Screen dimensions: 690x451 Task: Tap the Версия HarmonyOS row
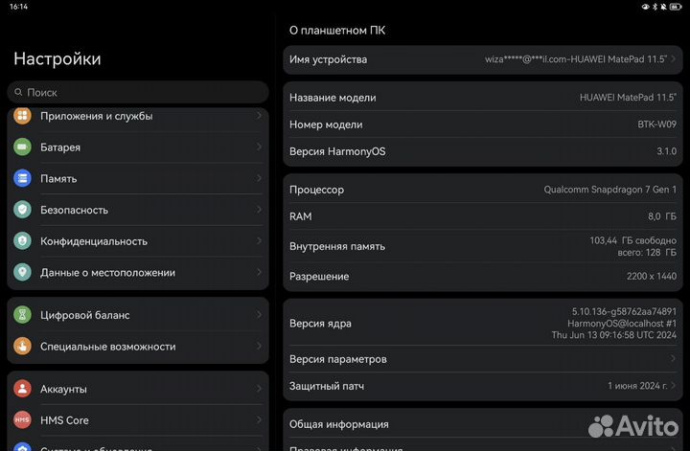tap(483, 151)
